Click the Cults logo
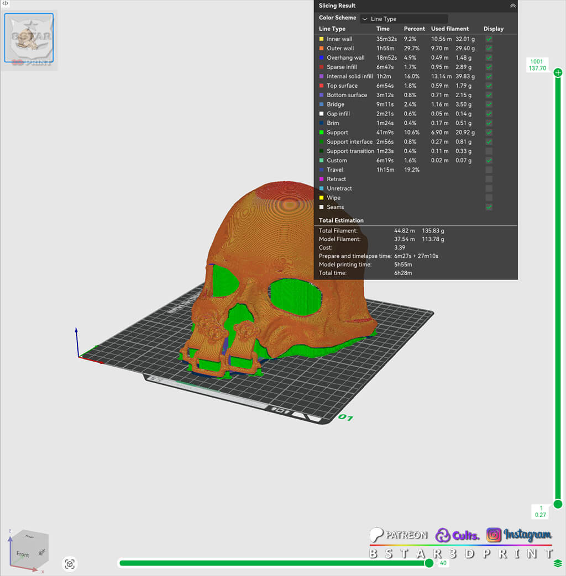This screenshot has width=566, height=576. pos(457,535)
